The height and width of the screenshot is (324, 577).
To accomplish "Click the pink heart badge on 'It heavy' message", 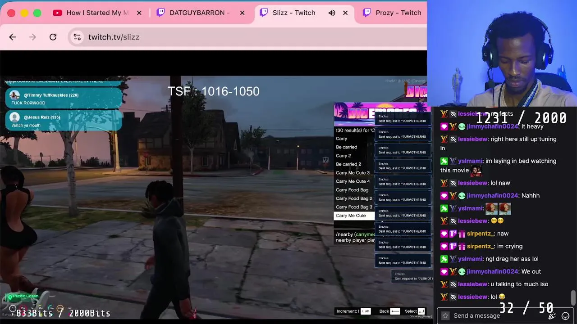I will click(444, 126).
